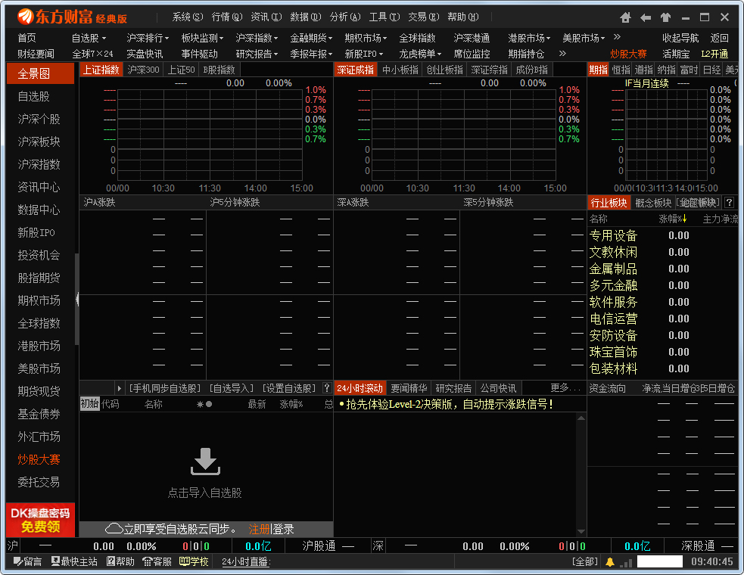Click the [全部] filter in status bar
744x575 pixels.
[585, 561]
